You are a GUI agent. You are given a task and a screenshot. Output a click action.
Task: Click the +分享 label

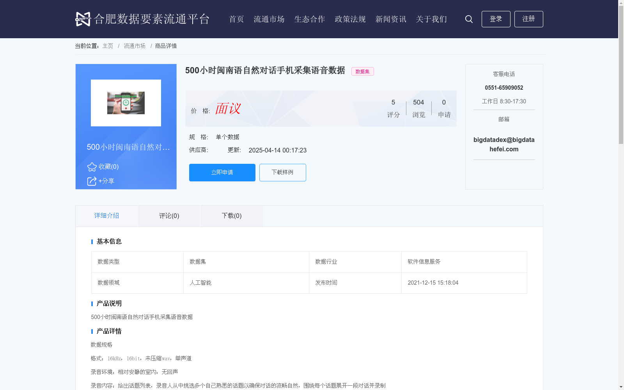[x=106, y=181]
